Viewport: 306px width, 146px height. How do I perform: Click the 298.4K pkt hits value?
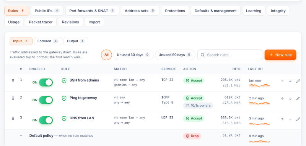[231, 80]
